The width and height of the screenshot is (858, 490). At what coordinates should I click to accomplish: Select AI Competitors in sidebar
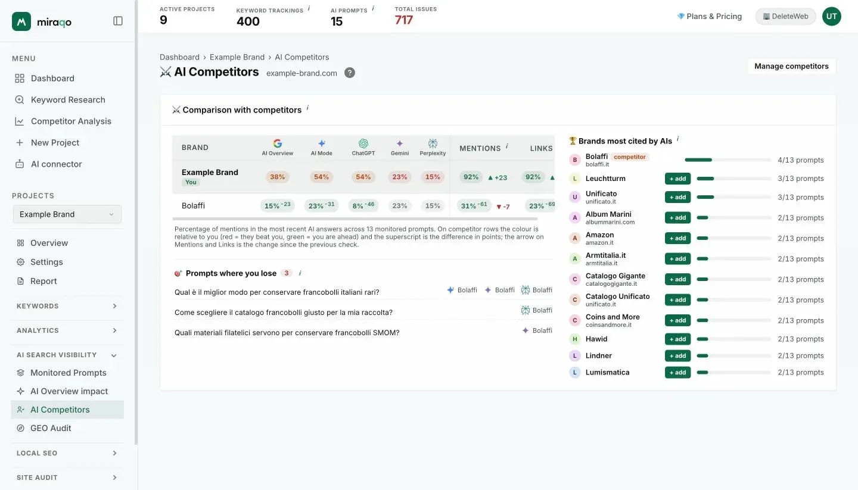click(x=67, y=410)
